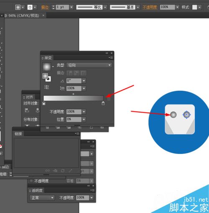The height and width of the screenshot is (213, 209).
Task: Click the fill color swatch in control bar
Action: pyautogui.click(x=18, y=7)
